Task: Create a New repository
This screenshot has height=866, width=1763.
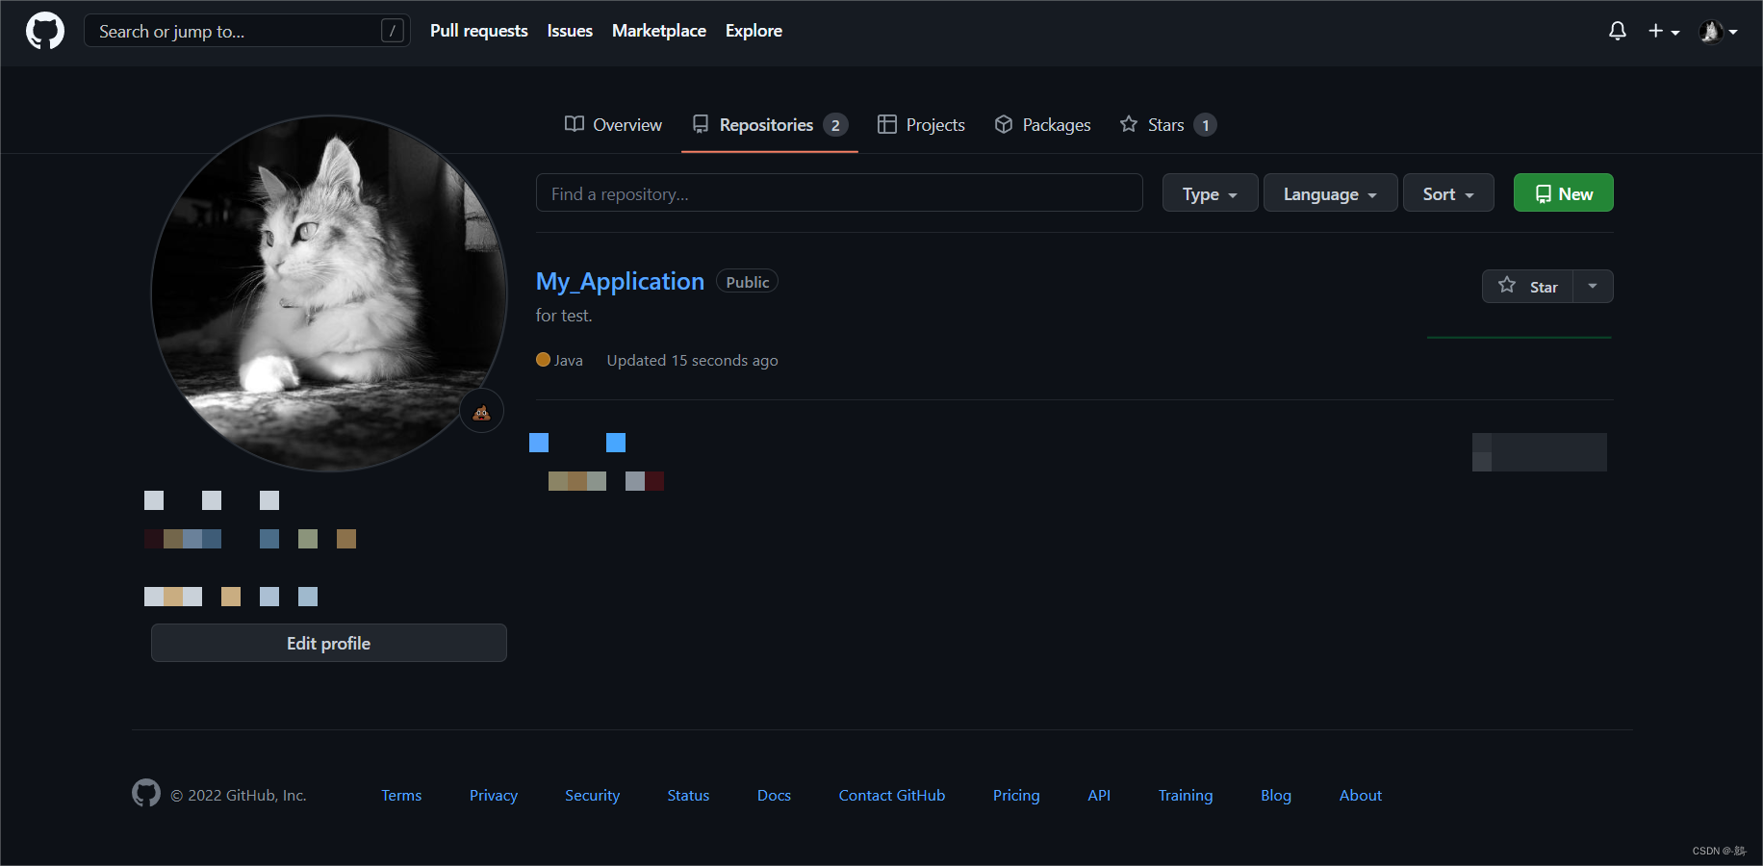Action: 1563,193
